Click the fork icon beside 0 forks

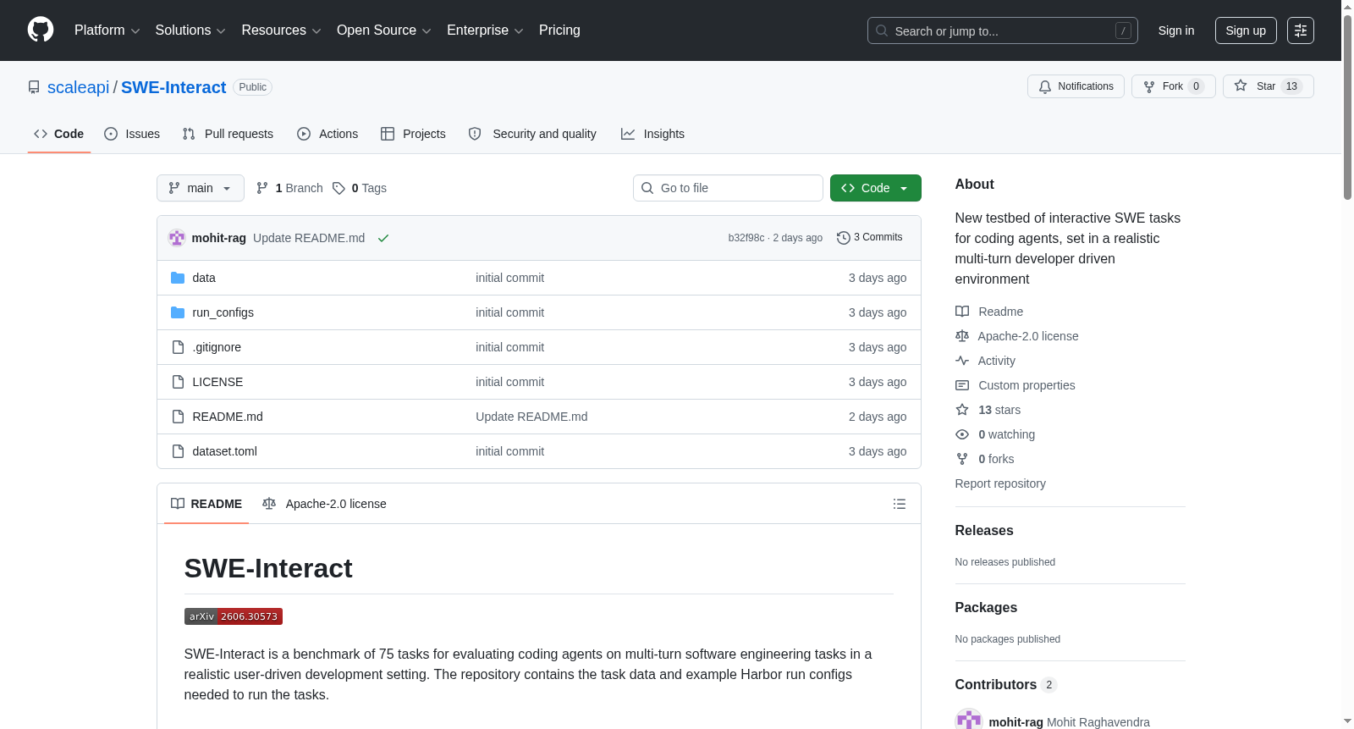tap(962, 459)
